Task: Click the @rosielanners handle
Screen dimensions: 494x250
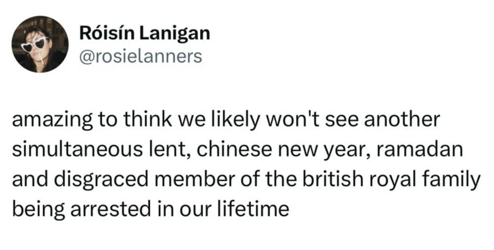Action: point(140,56)
